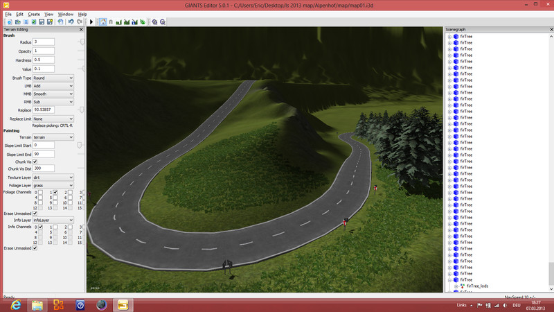Open the View menu
The image size is (554, 312).
tap(48, 14)
